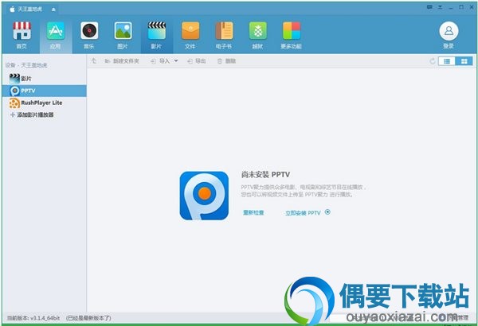
Task: Expand the 导入 import dropdown arrow
Action: (176, 61)
